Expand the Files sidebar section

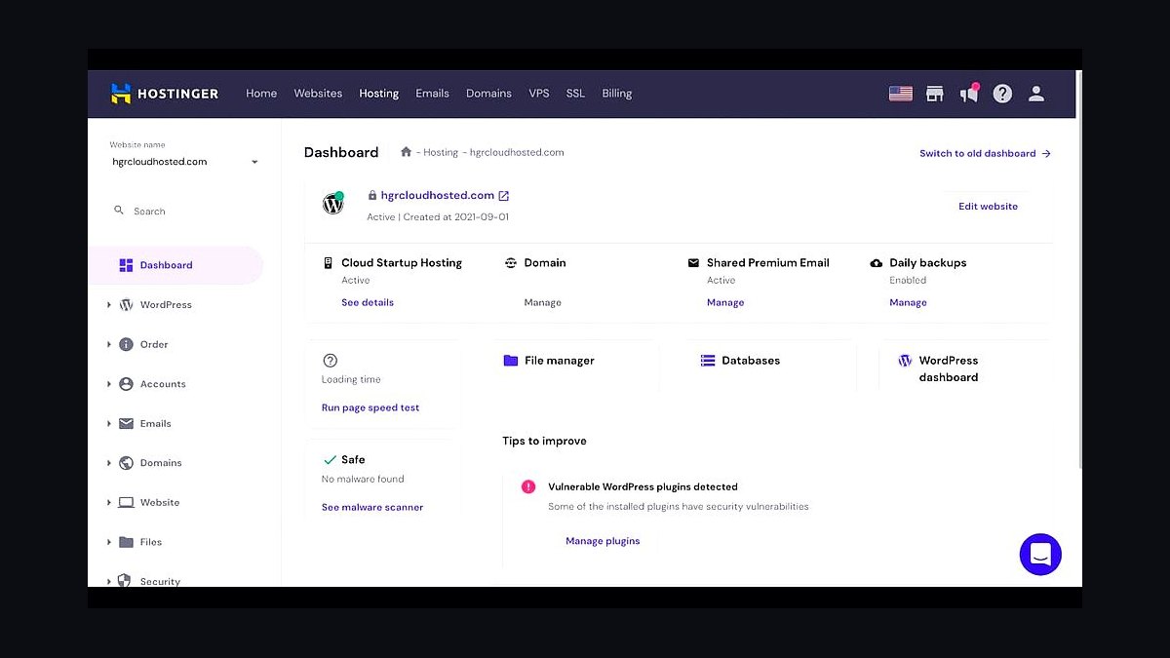[109, 542]
